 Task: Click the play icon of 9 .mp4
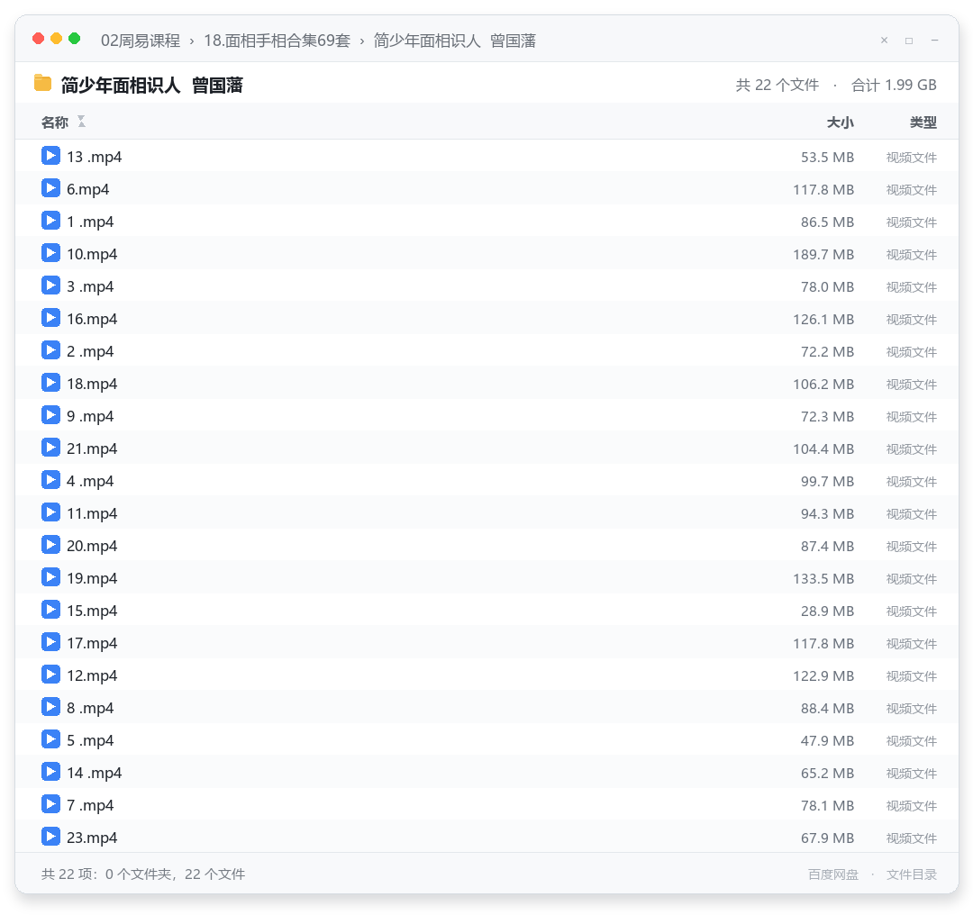[50, 415]
